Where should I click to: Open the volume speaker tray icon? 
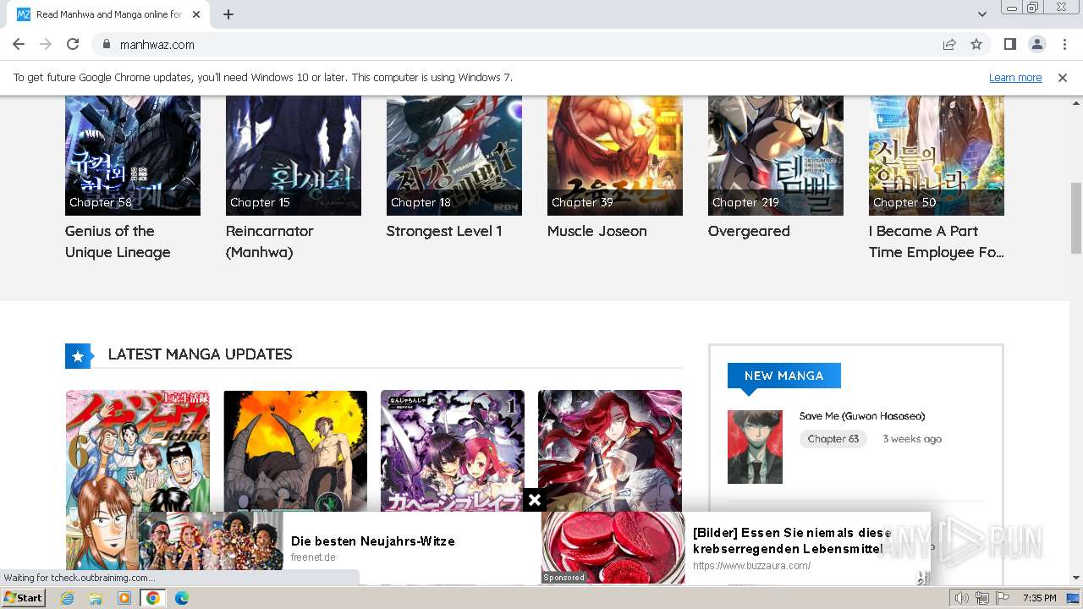click(962, 598)
